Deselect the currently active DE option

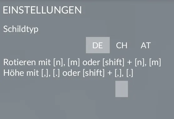click(x=98, y=45)
